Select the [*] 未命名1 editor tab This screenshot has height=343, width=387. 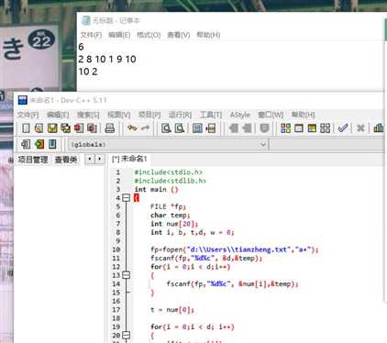click(x=129, y=159)
